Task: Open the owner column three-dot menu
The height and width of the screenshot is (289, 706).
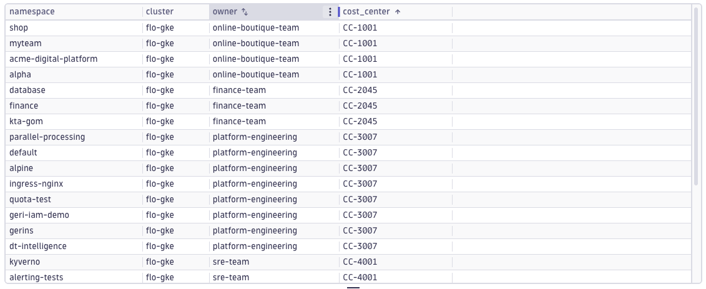Action: click(x=330, y=12)
